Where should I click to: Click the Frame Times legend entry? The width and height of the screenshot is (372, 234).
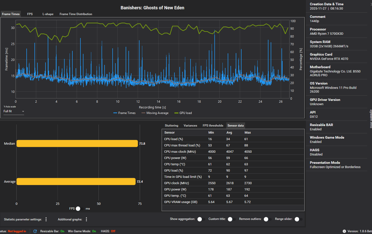(x=124, y=113)
